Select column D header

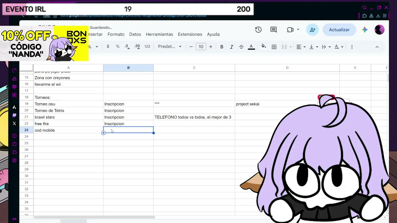287,68
